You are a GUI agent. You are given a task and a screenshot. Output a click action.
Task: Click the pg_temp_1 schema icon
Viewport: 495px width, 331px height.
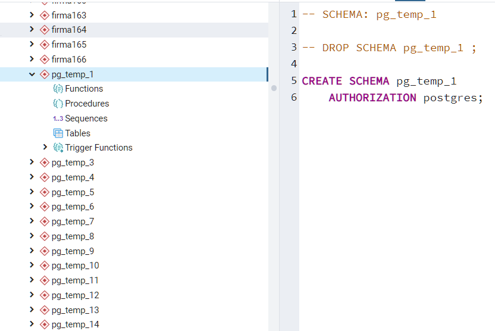pyautogui.click(x=44, y=74)
